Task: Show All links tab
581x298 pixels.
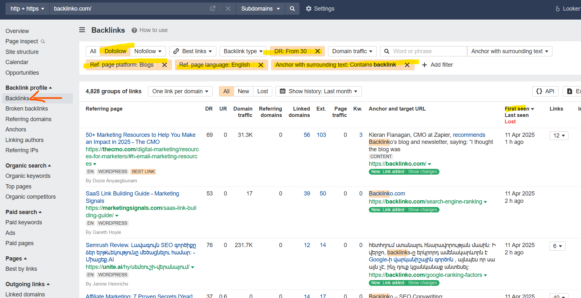Action: point(226,91)
